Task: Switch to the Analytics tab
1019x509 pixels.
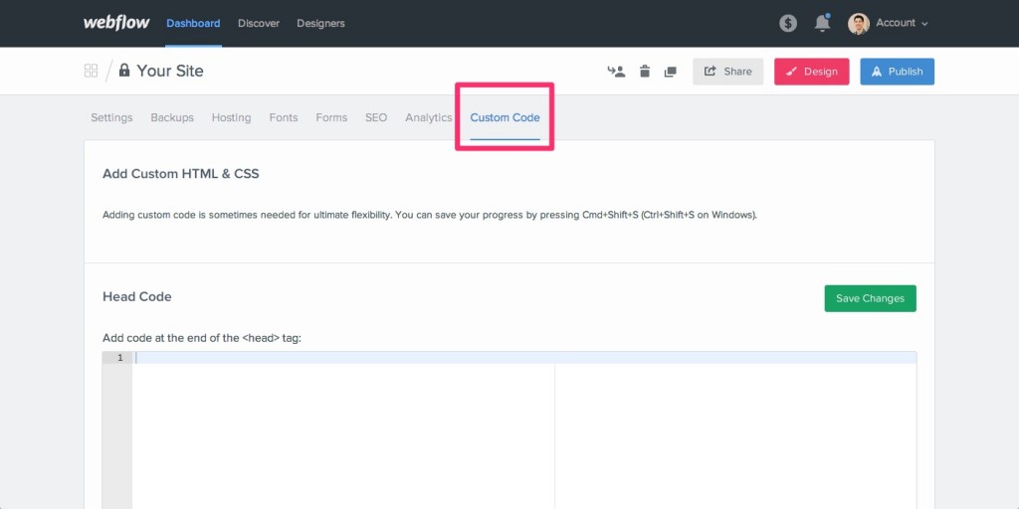Action: (428, 117)
